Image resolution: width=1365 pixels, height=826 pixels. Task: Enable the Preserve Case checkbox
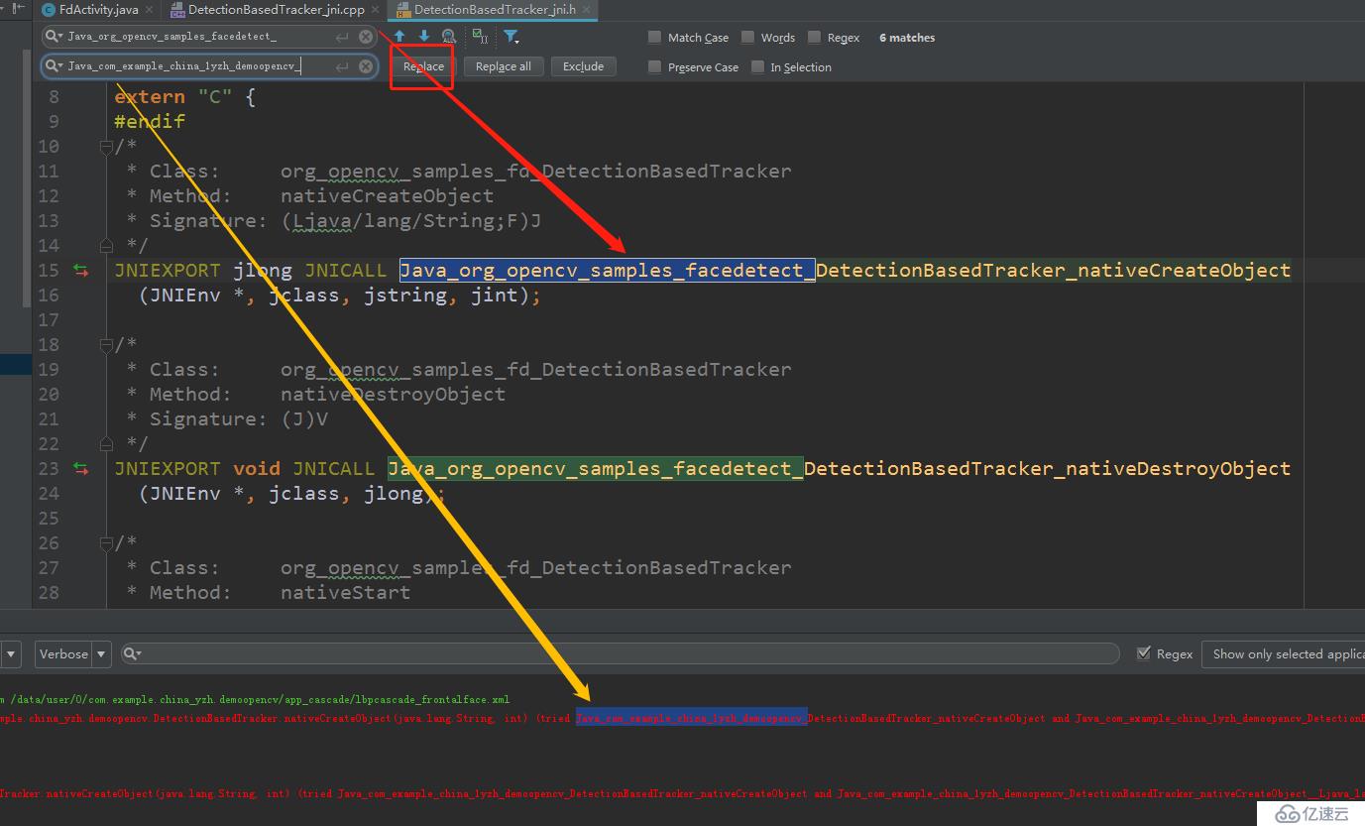pyautogui.click(x=654, y=67)
